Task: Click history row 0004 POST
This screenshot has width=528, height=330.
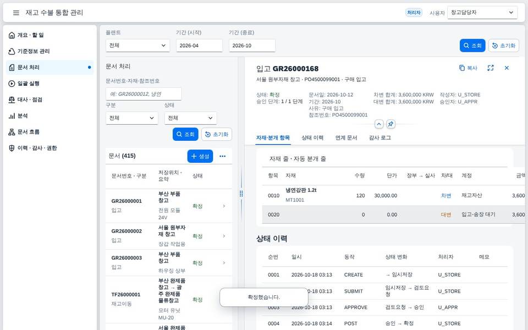Action: click(x=384, y=323)
